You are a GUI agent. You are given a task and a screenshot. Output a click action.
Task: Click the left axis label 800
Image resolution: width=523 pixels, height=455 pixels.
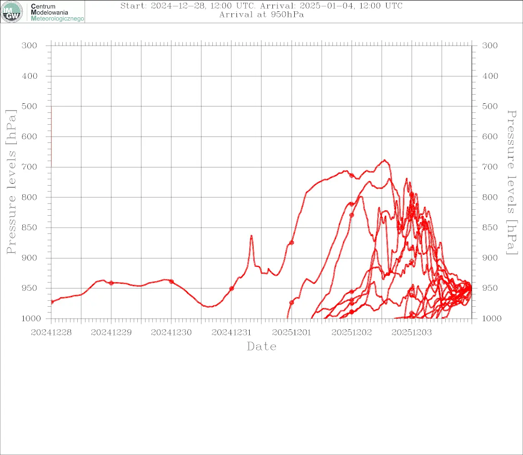tap(30, 197)
